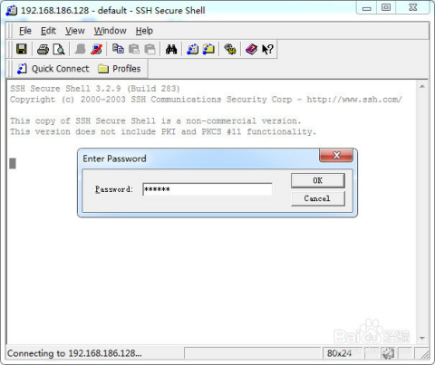Open the File menu
Viewport: 435px width, 365px height.
point(25,31)
